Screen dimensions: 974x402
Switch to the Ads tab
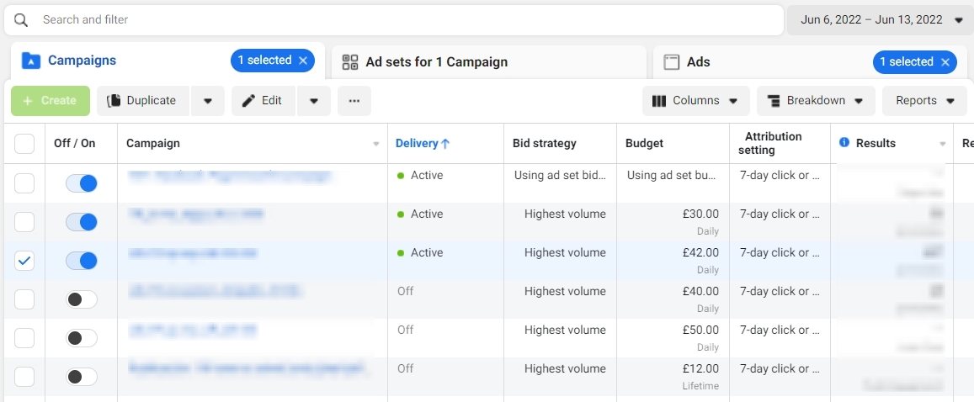[x=698, y=62]
